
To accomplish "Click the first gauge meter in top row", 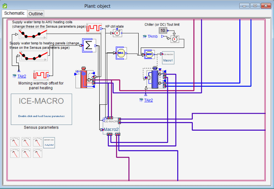I will (x=15, y=142).
